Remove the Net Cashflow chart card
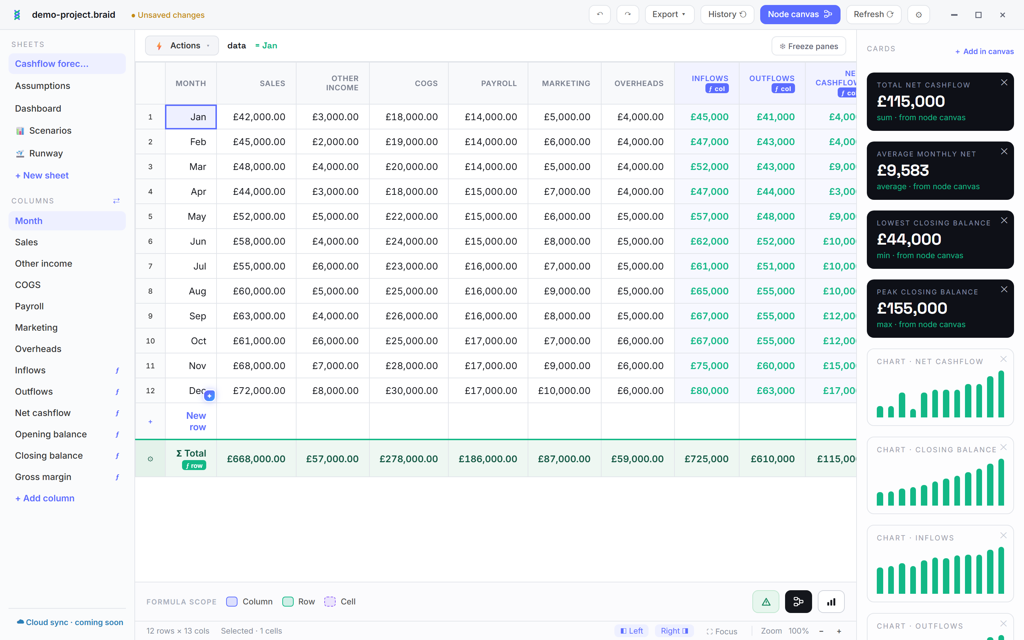 (x=1003, y=359)
